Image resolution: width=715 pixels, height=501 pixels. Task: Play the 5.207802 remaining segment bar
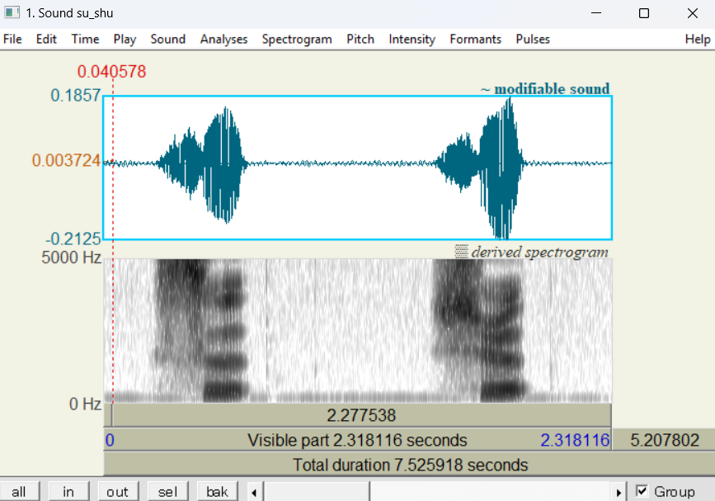pyautogui.click(x=665, y=440)
